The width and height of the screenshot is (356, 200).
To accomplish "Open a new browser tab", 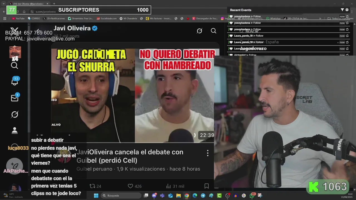I will tap(54, 4).
